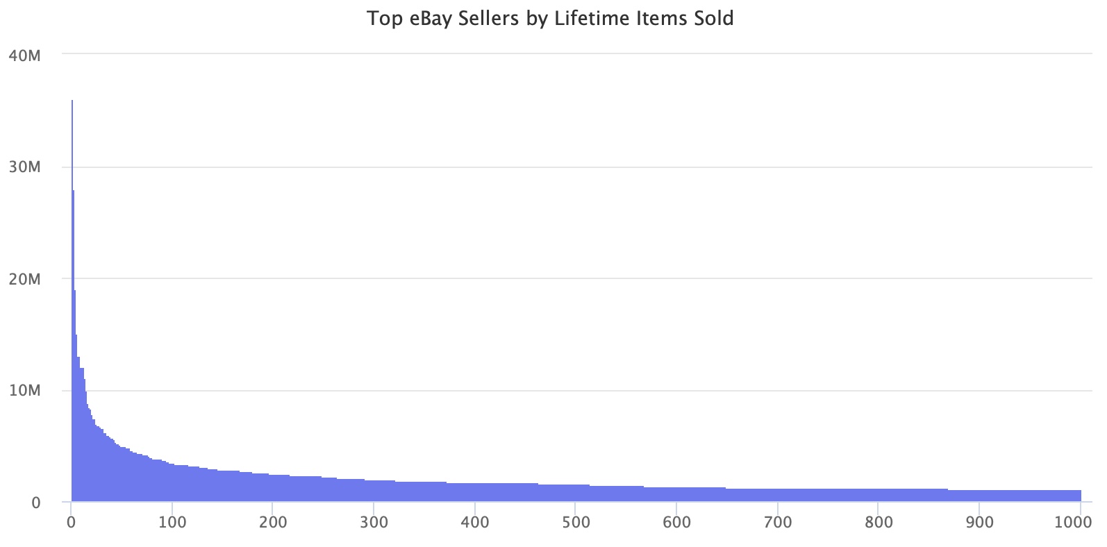Click the tallest bar near 36M
This screenshot has width=1107, height=547.
pyautogui.click(x=72, y=278)
